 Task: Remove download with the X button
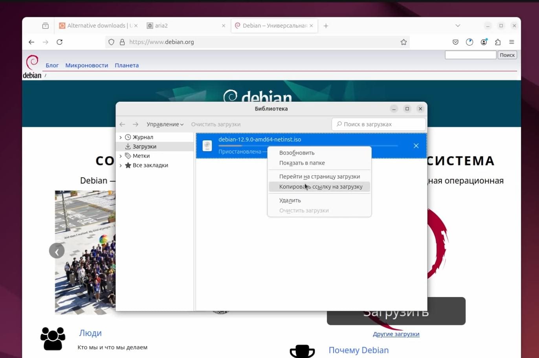tap(416, 146)
